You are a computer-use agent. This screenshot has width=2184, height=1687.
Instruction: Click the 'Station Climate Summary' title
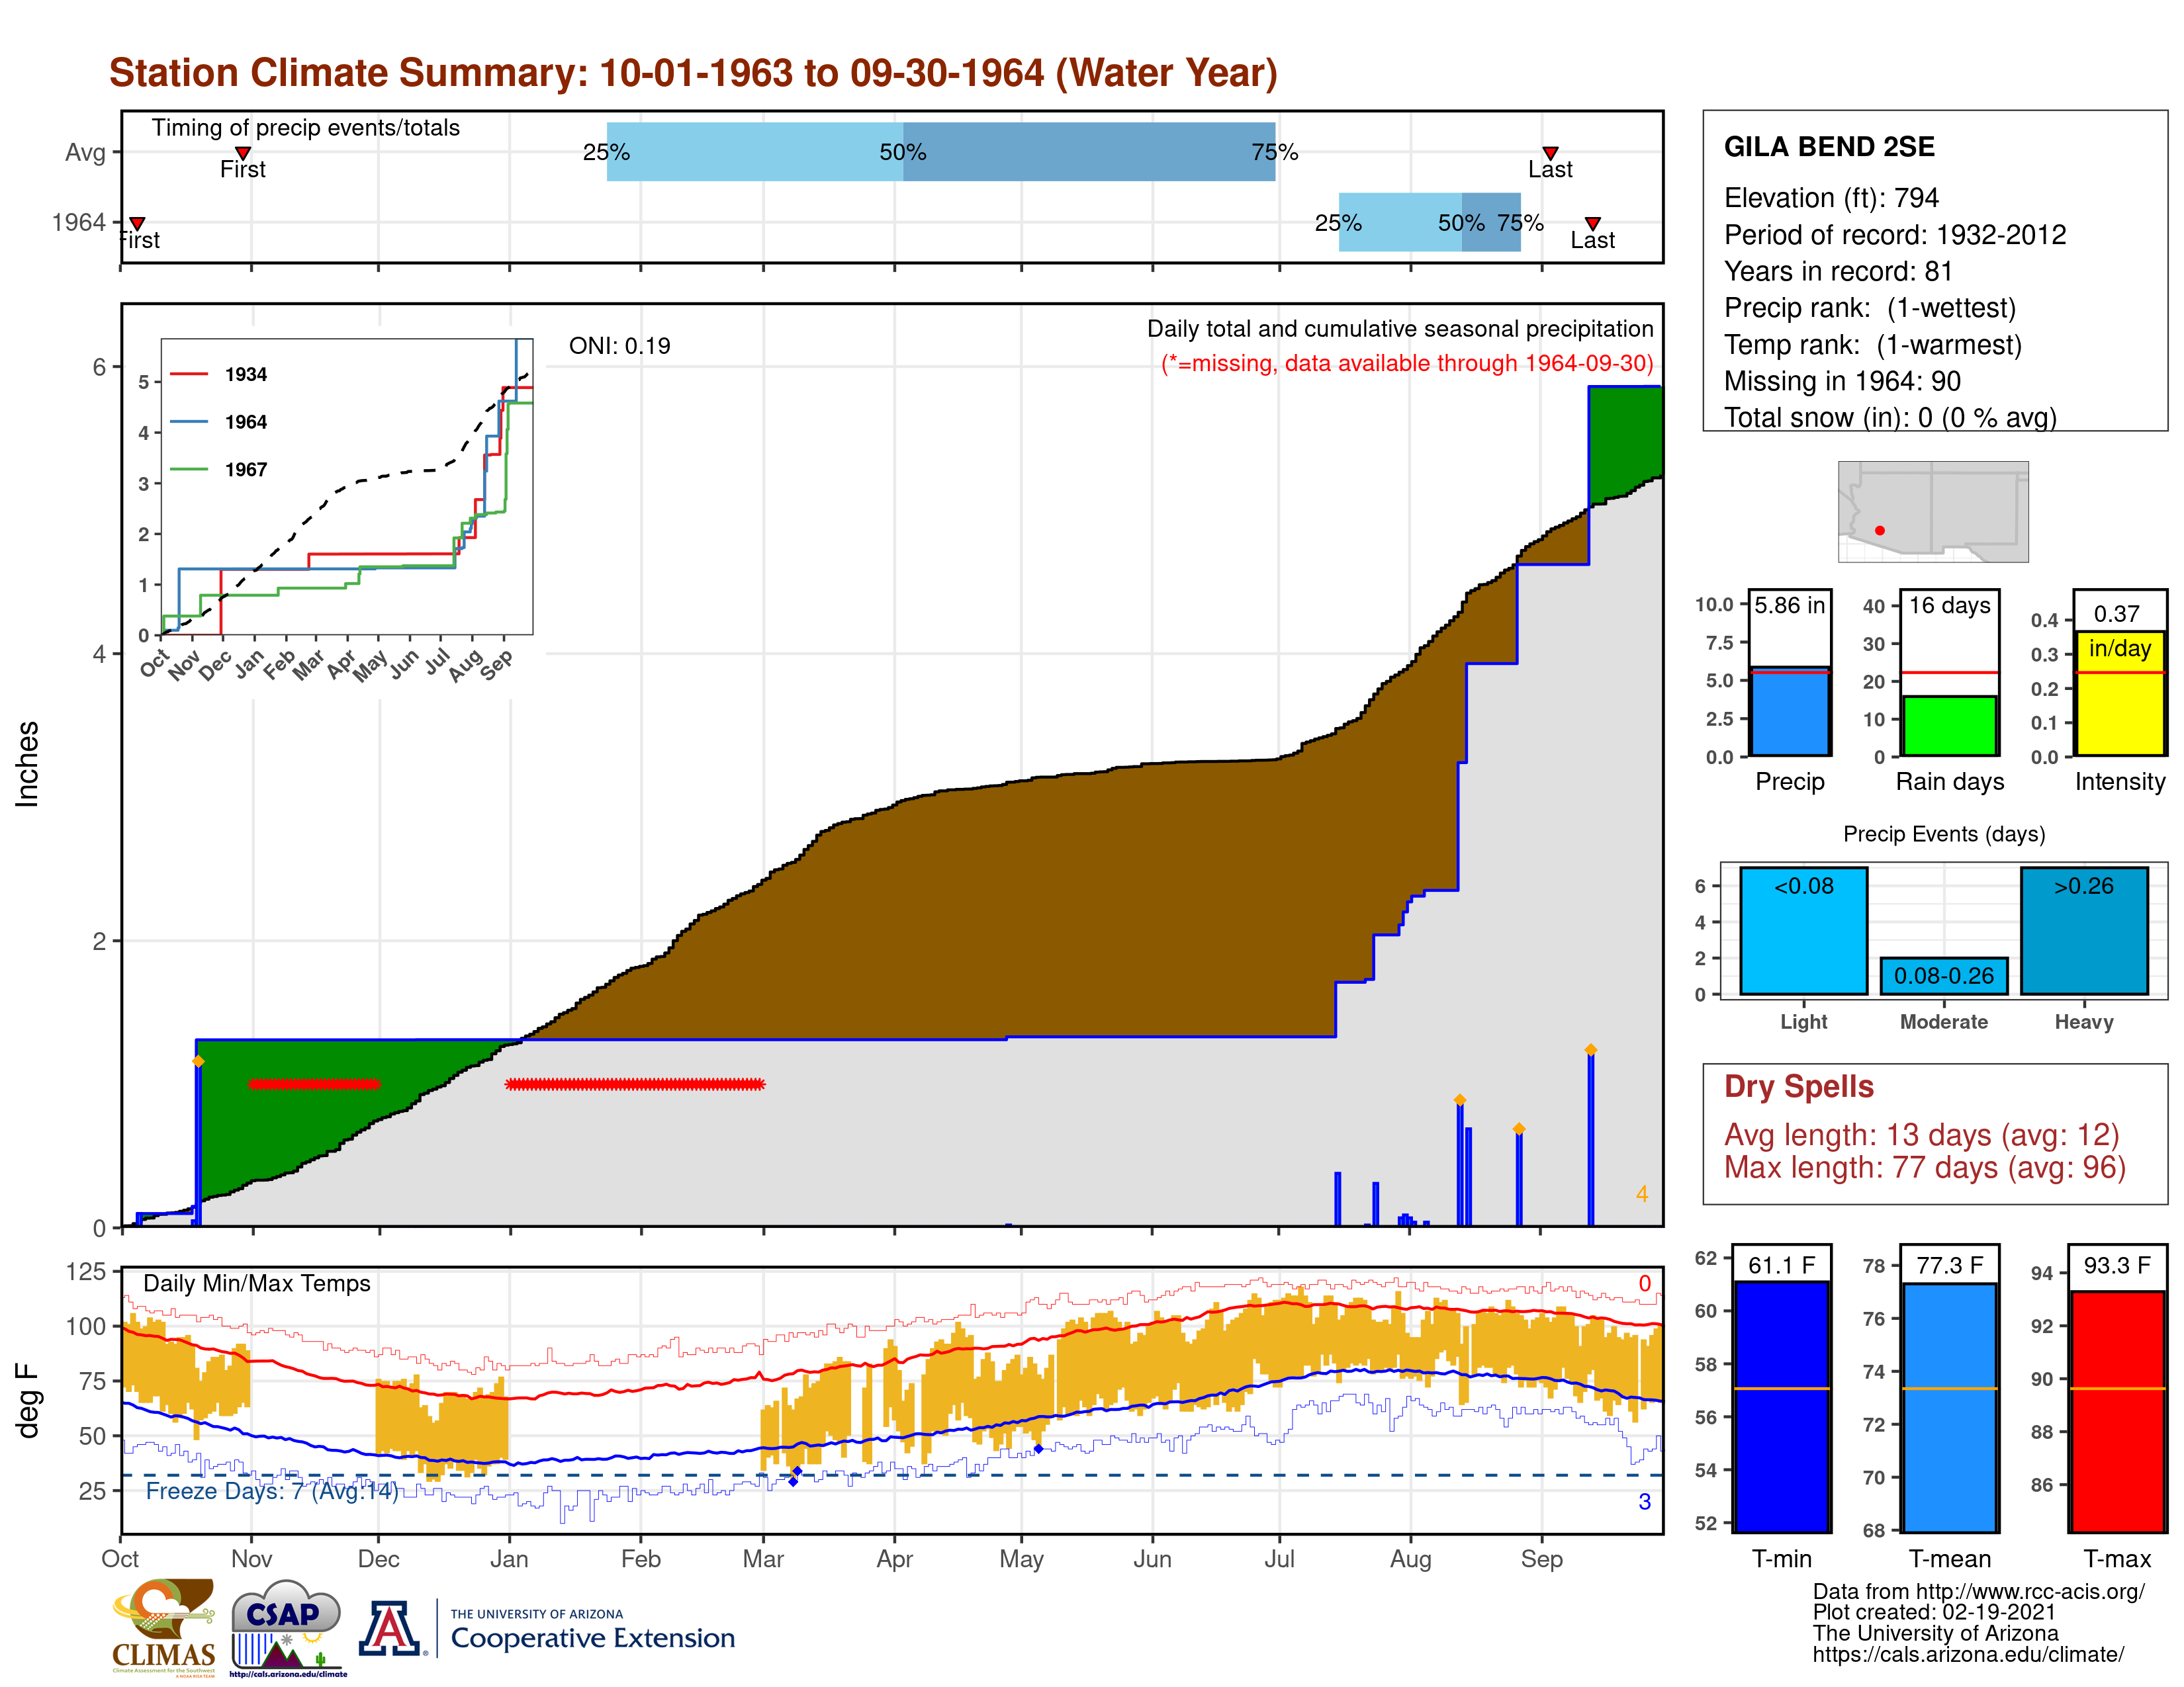pos(693,73)
